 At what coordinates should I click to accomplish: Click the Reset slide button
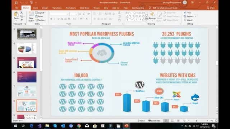(x=39, y=16)
